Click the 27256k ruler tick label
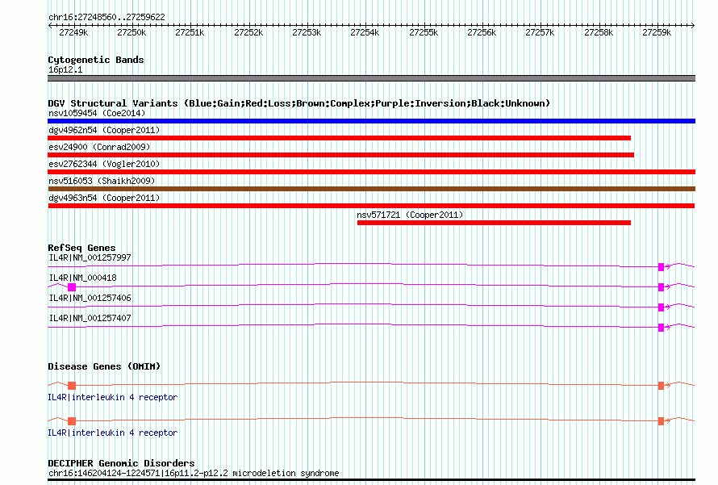Viewport: 718px width, 485px height. pyautogui.click(x=482, y=32)
